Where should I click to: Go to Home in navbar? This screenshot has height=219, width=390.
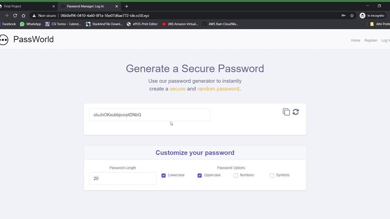tap(356, 40)
